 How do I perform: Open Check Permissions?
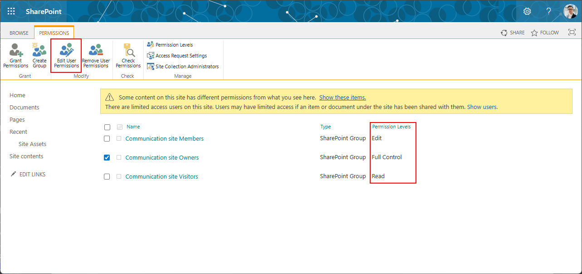[x=128, y=55]
